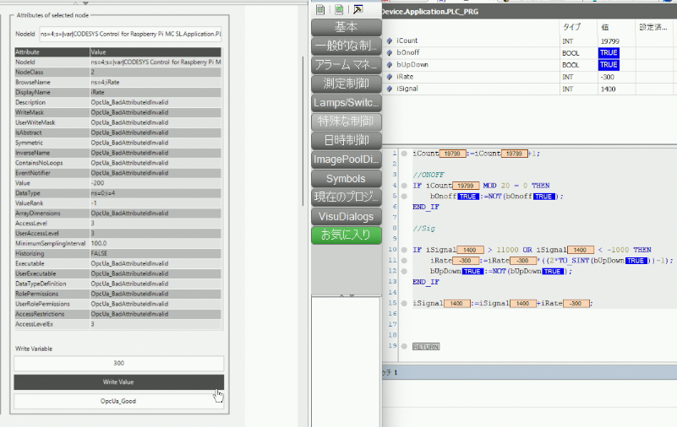Open the 現在のプロジ... toolbox category

347,197
